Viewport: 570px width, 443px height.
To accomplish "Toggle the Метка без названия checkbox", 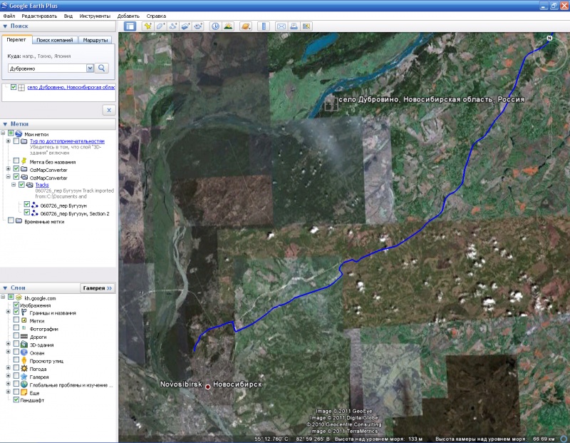I will coord(16,161).
